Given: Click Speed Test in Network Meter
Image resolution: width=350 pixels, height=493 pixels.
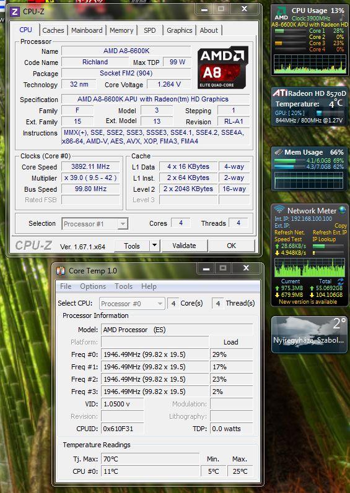Looking at the screenshot, I should 288,239.
